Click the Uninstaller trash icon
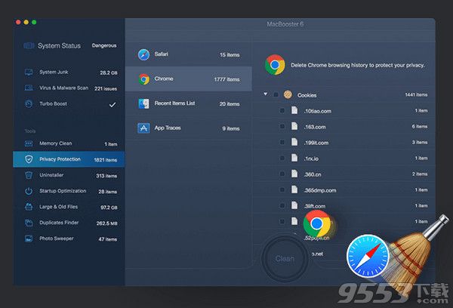The width and height of the screenshot is (453, 308). point(29,175)
